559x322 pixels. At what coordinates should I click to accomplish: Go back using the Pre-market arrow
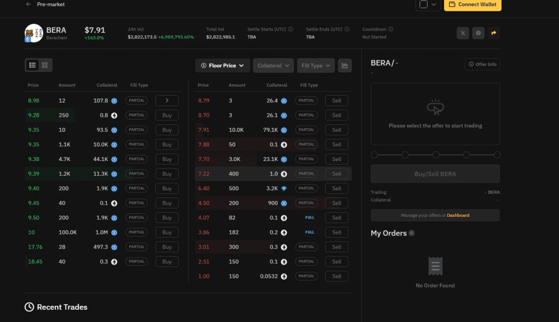pyautogui.click(x=28, y=4)
